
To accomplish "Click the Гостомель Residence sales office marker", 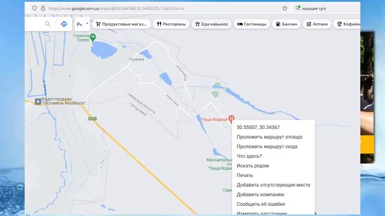I will point(38,101).
